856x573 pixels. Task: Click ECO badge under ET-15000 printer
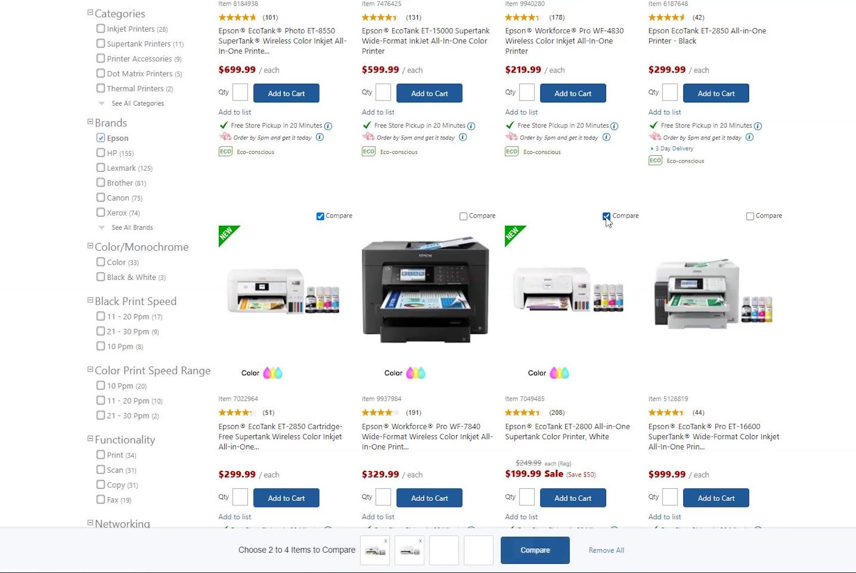(369, 151)
